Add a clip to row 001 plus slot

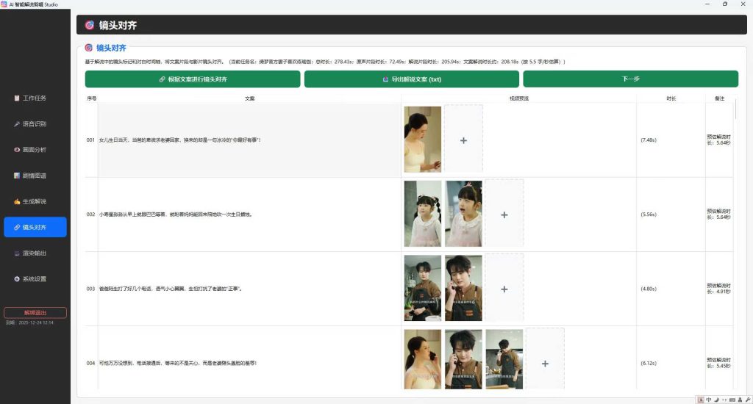pyautogui.click(x=463, y=140)
